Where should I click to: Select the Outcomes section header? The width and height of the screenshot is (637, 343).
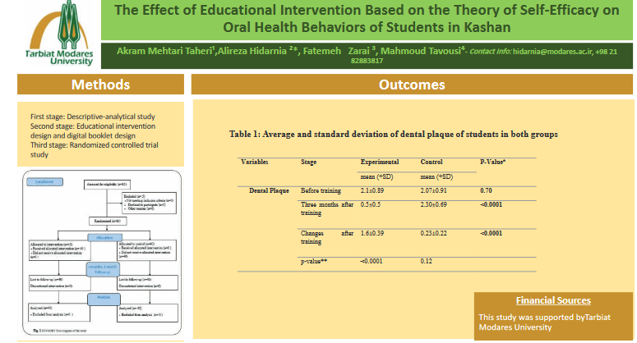pos(412,85)
